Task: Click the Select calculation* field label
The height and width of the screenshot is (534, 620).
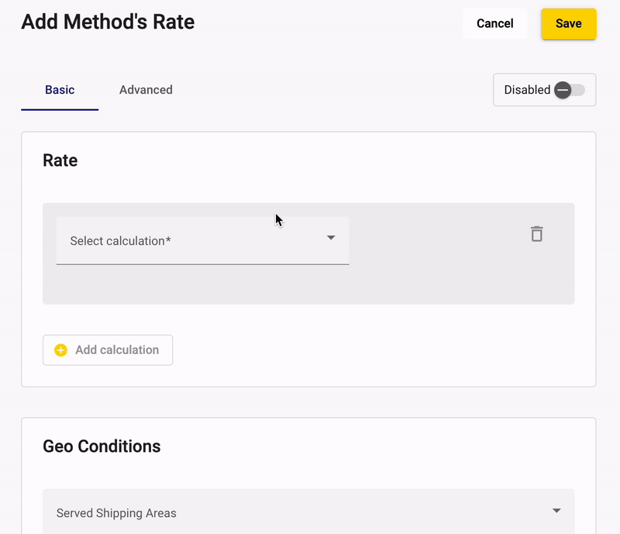Action: (121, 241)
